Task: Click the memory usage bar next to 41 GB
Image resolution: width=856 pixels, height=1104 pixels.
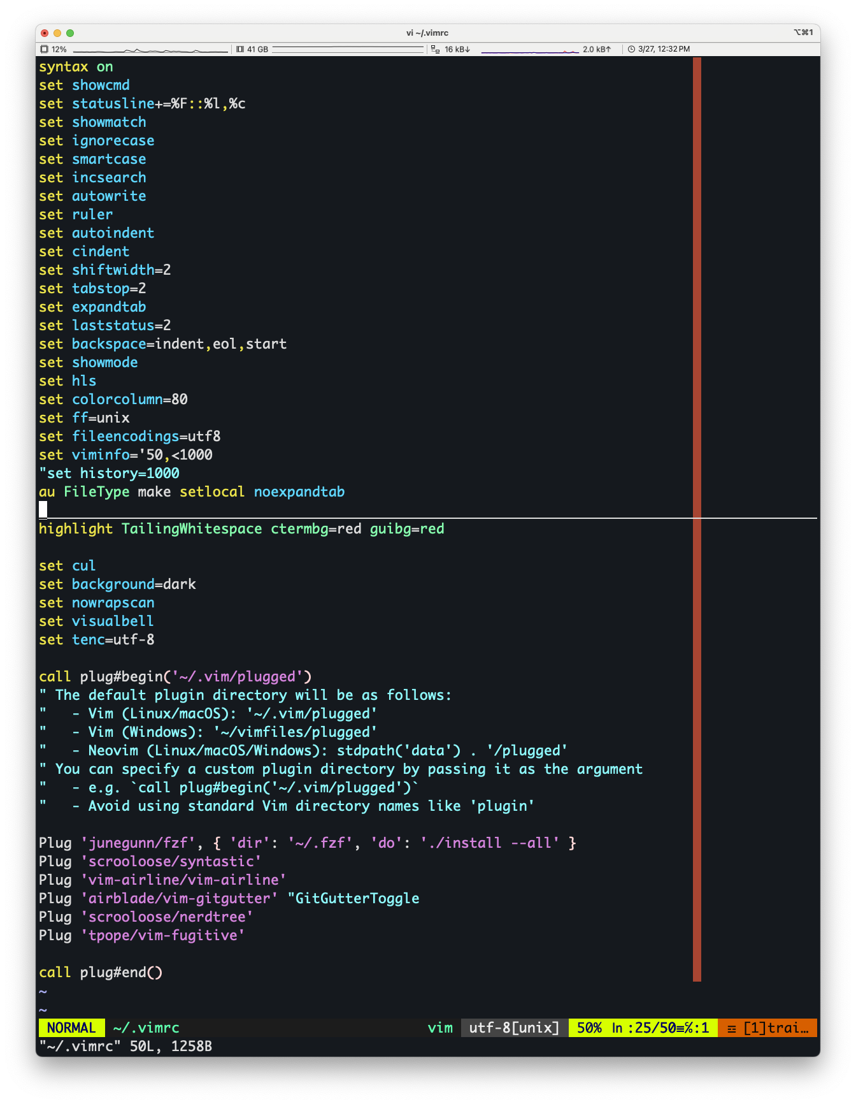Action: pyautogui.click(x=348, y=49)
